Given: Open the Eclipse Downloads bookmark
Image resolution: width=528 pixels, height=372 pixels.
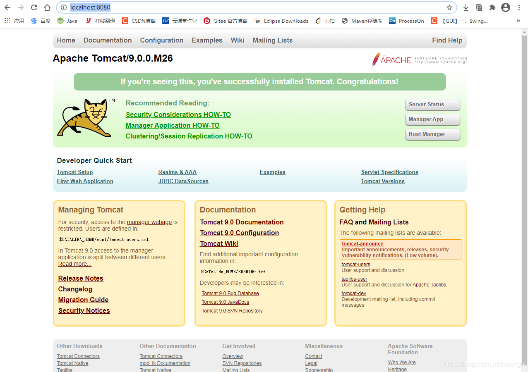Looking at the screenshot, I should pos(281,21).
